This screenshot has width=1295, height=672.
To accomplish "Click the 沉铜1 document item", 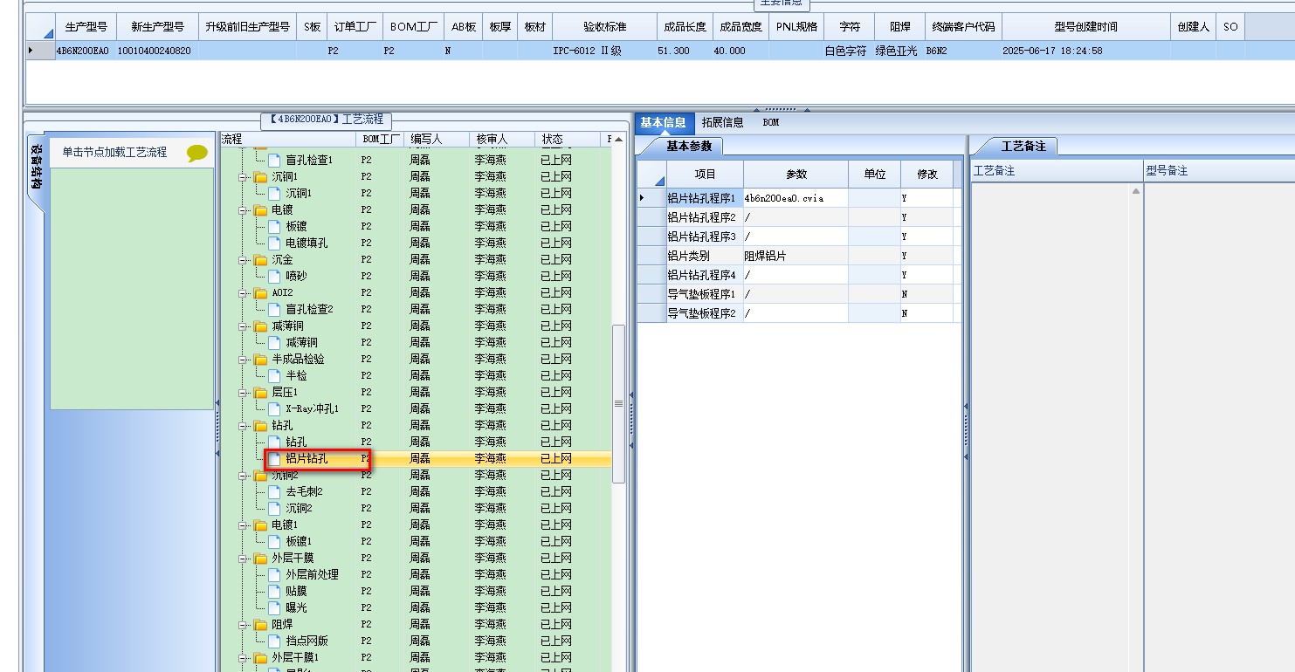I will point(299,193).
